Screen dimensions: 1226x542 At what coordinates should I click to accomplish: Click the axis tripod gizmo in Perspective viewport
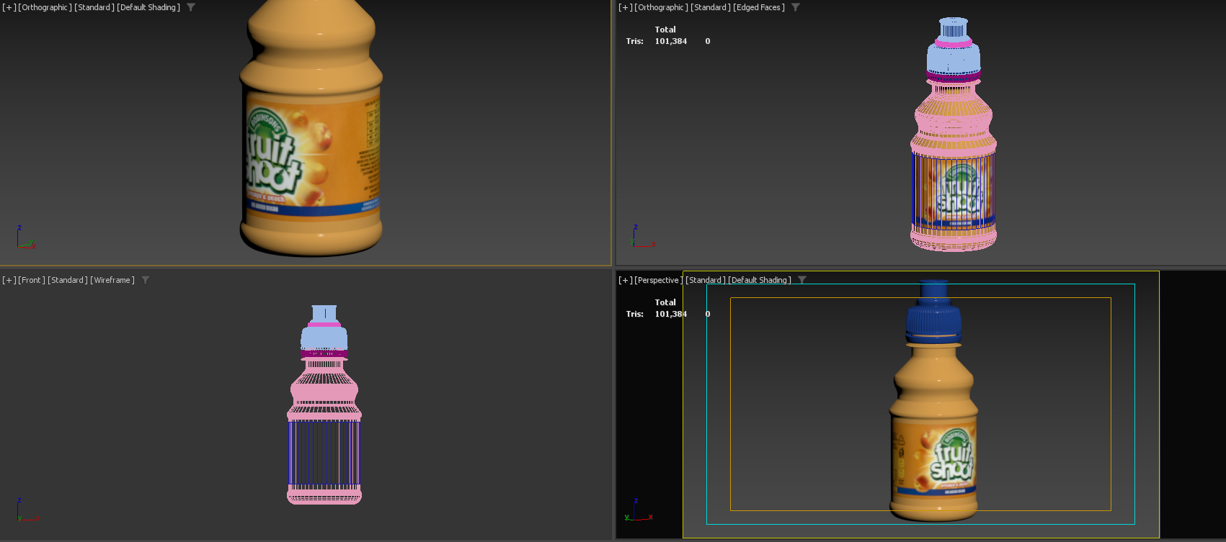click(639, 510)
